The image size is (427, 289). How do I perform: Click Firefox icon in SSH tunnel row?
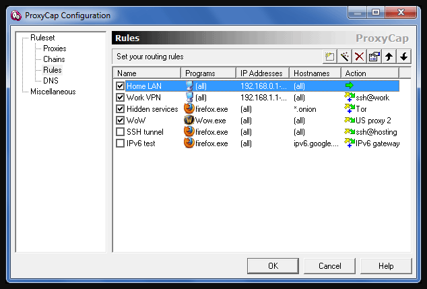189,131
